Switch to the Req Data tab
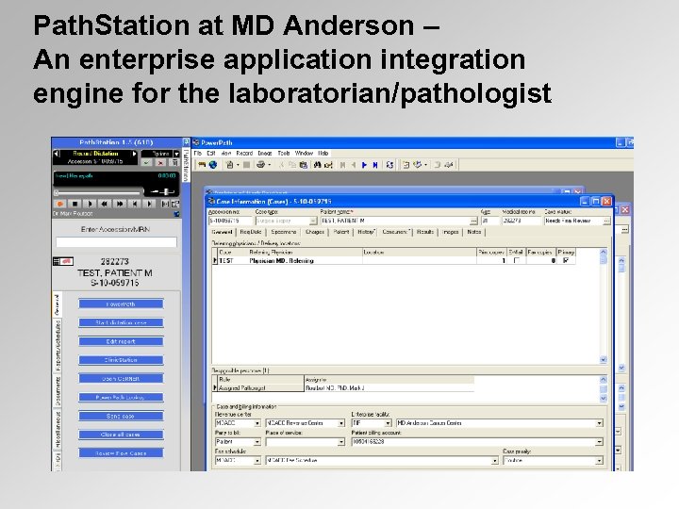This screenshot has height=509, width=679. click(251, 232)
